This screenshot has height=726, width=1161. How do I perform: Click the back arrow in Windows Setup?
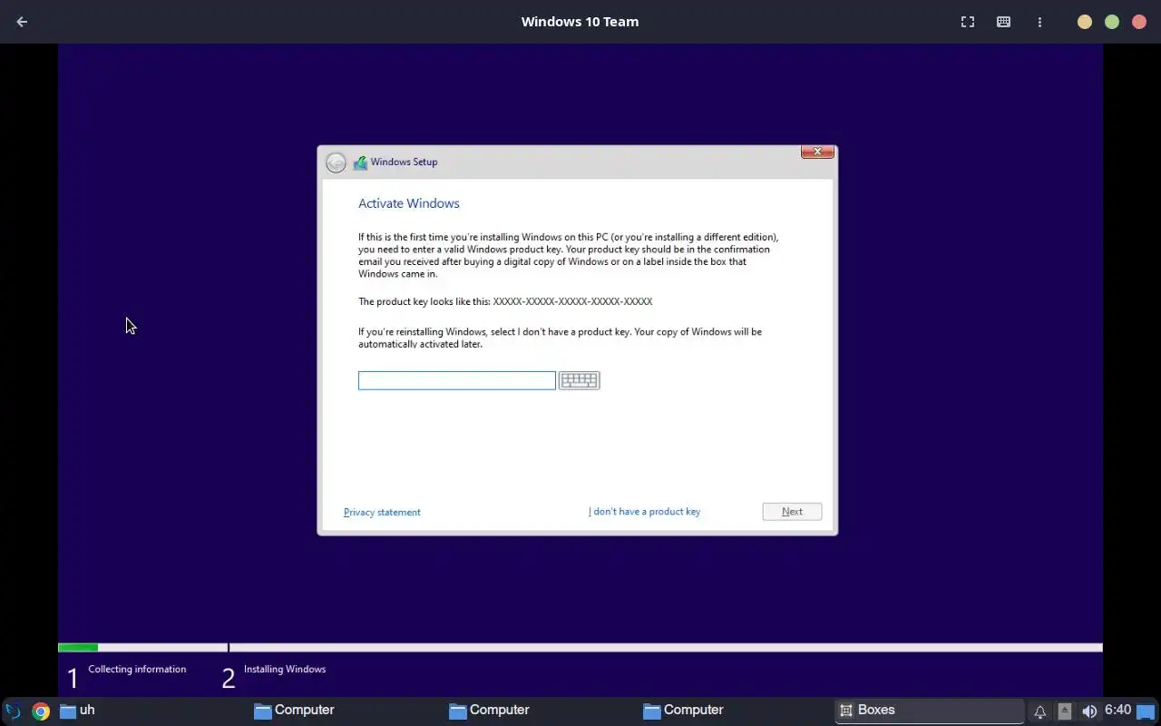(x=336, y=162)
